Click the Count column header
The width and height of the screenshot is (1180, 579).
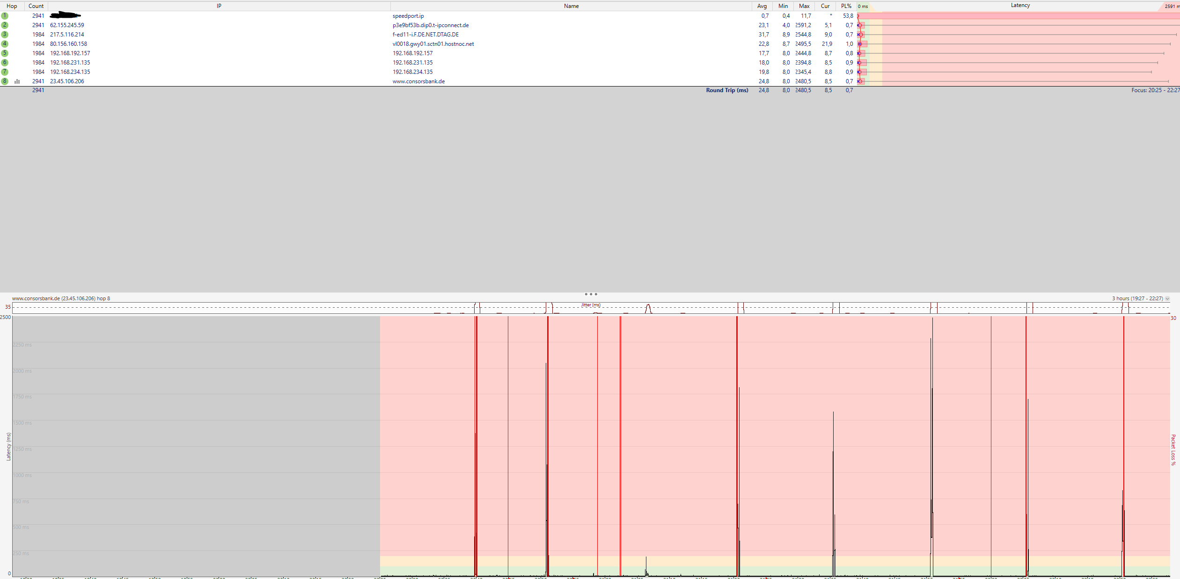tap(36, 6)
